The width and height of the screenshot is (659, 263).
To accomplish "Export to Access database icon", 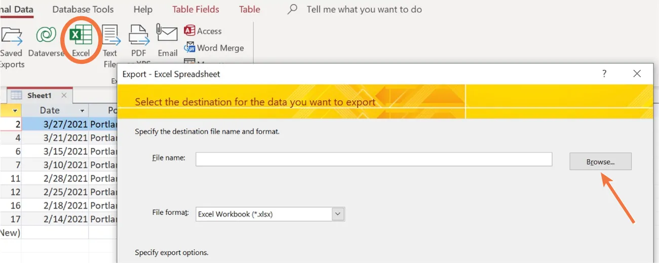I will pyautogui.click(x=203, y=31).
